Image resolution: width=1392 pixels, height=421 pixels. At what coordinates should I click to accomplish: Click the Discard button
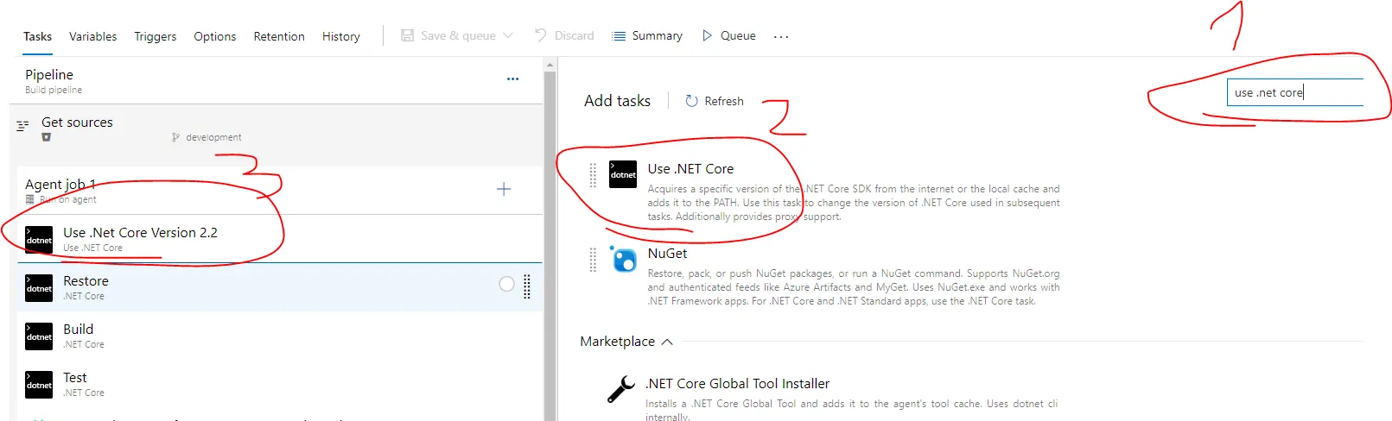564,35
